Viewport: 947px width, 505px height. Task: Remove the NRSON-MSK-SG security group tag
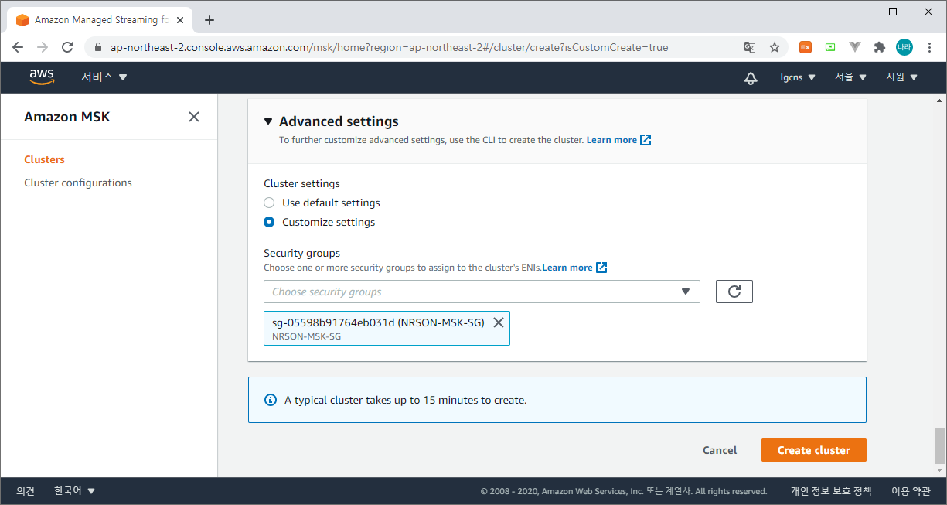499,322
